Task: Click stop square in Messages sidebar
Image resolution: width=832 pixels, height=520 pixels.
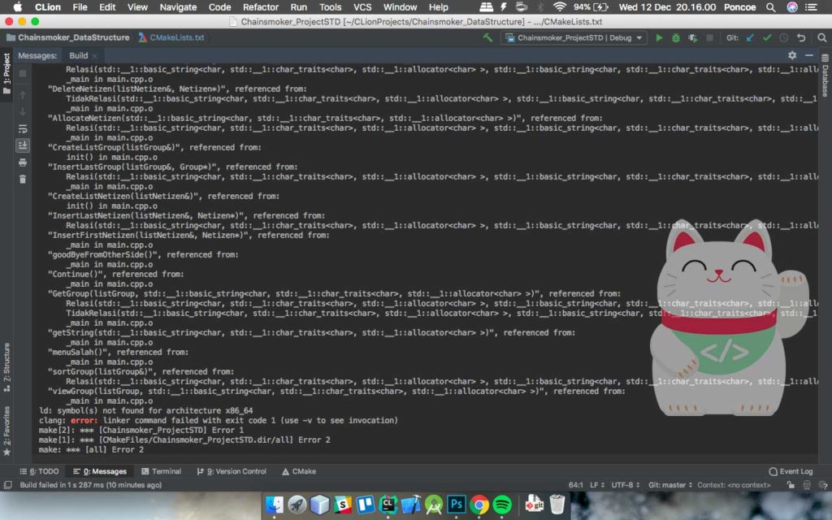Action: (x=23, y=73)
